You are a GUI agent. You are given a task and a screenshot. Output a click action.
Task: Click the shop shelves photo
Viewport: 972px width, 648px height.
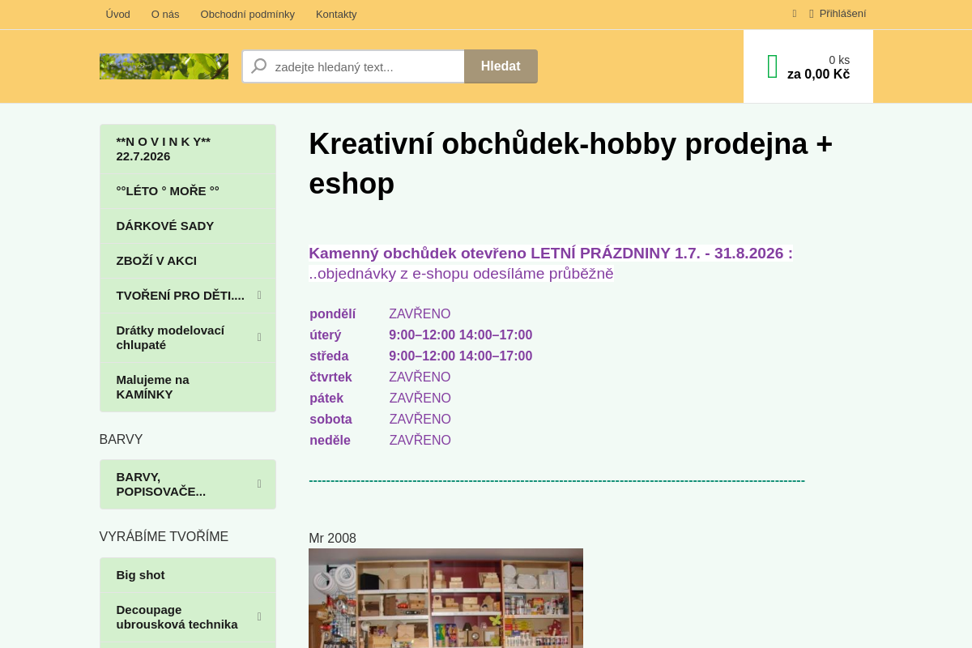click(x=446, y=598)
